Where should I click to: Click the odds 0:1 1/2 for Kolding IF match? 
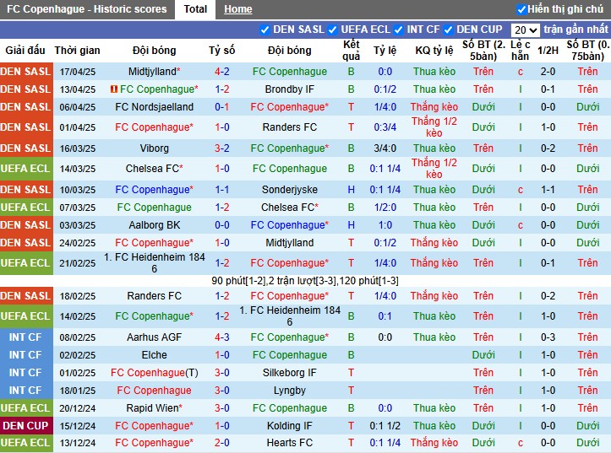click(385, 426)
